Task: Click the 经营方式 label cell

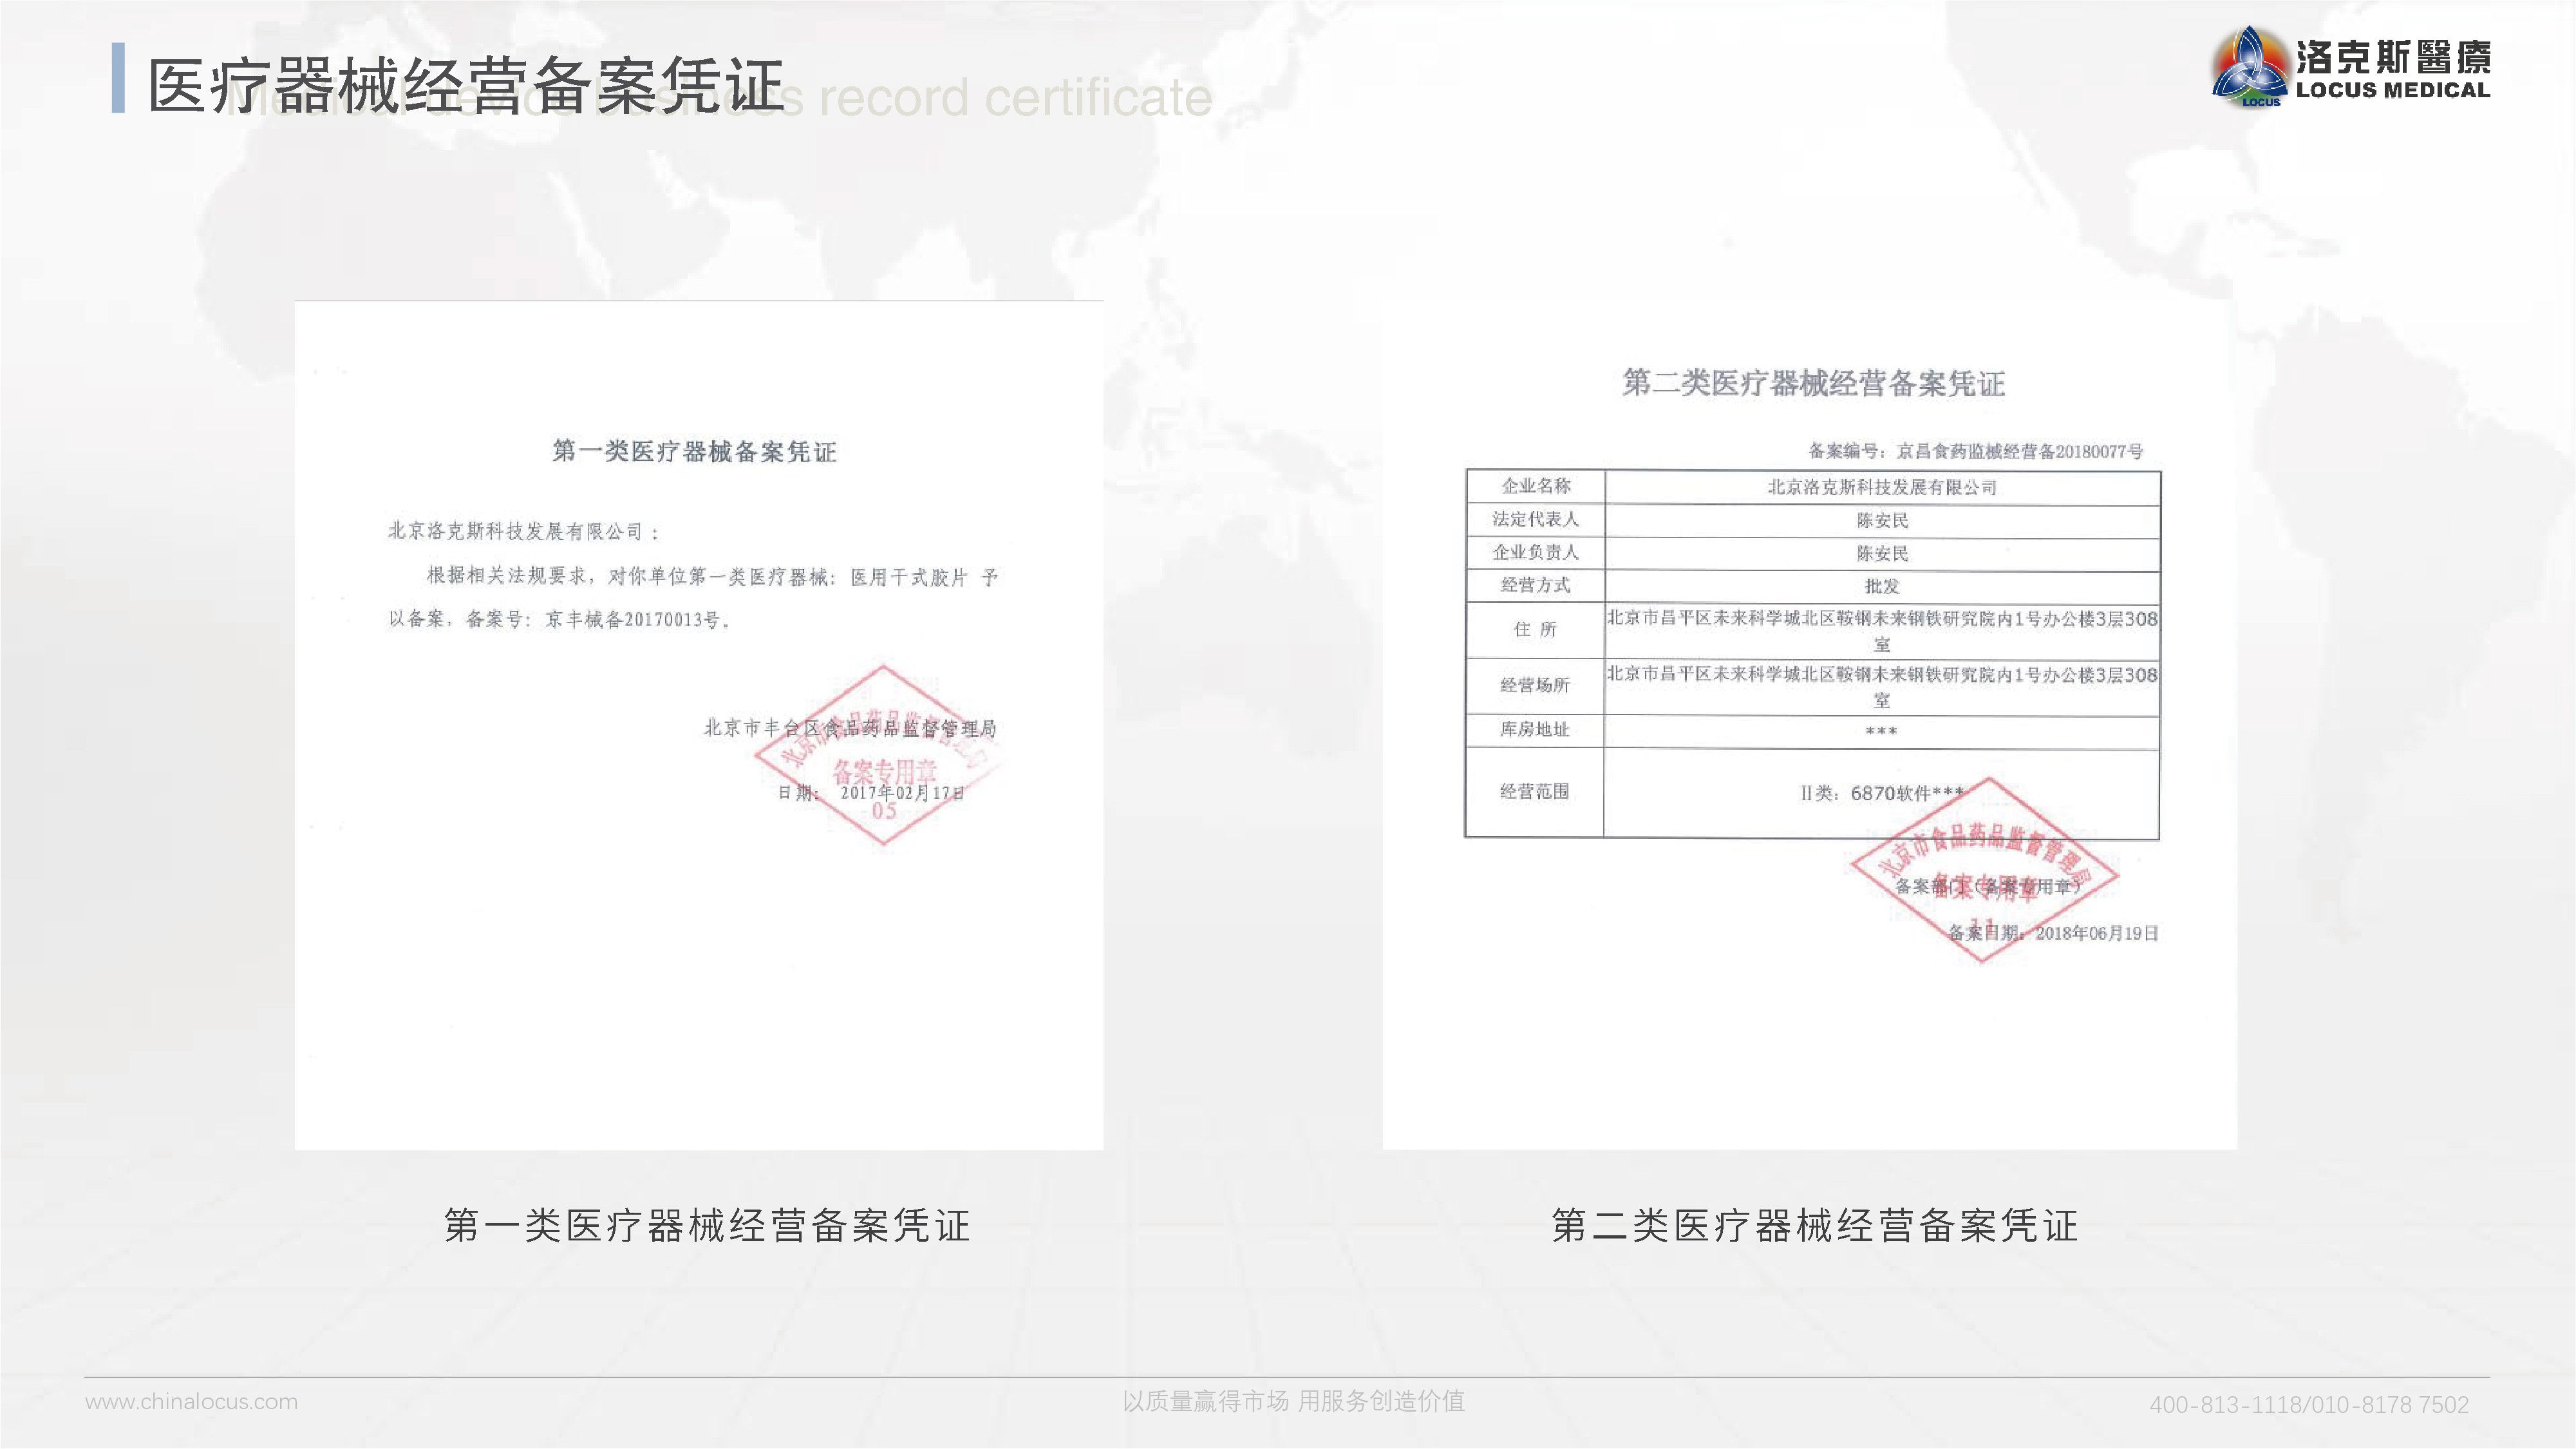Action: pos(1535,585)
